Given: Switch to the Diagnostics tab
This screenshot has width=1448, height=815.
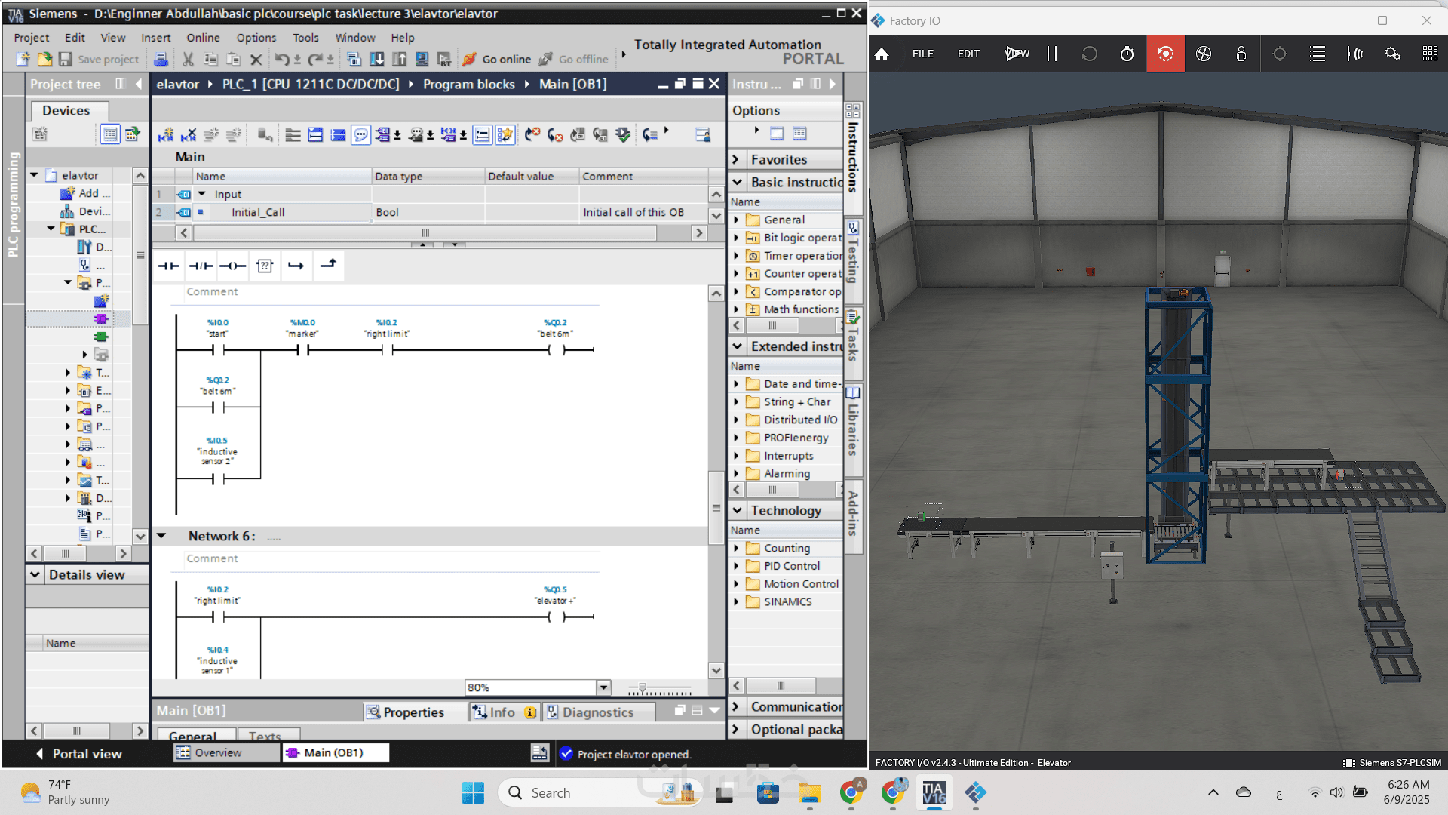Looking at the screenshot, I should 597,712.
